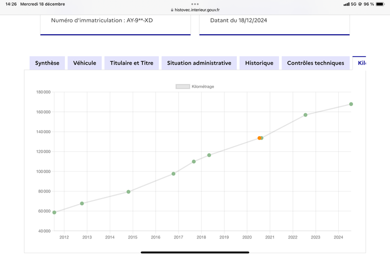The height and width of the screenshot is (256, 390).
Task: Click the 2021 x-axis label
Action: pos(270,237)
